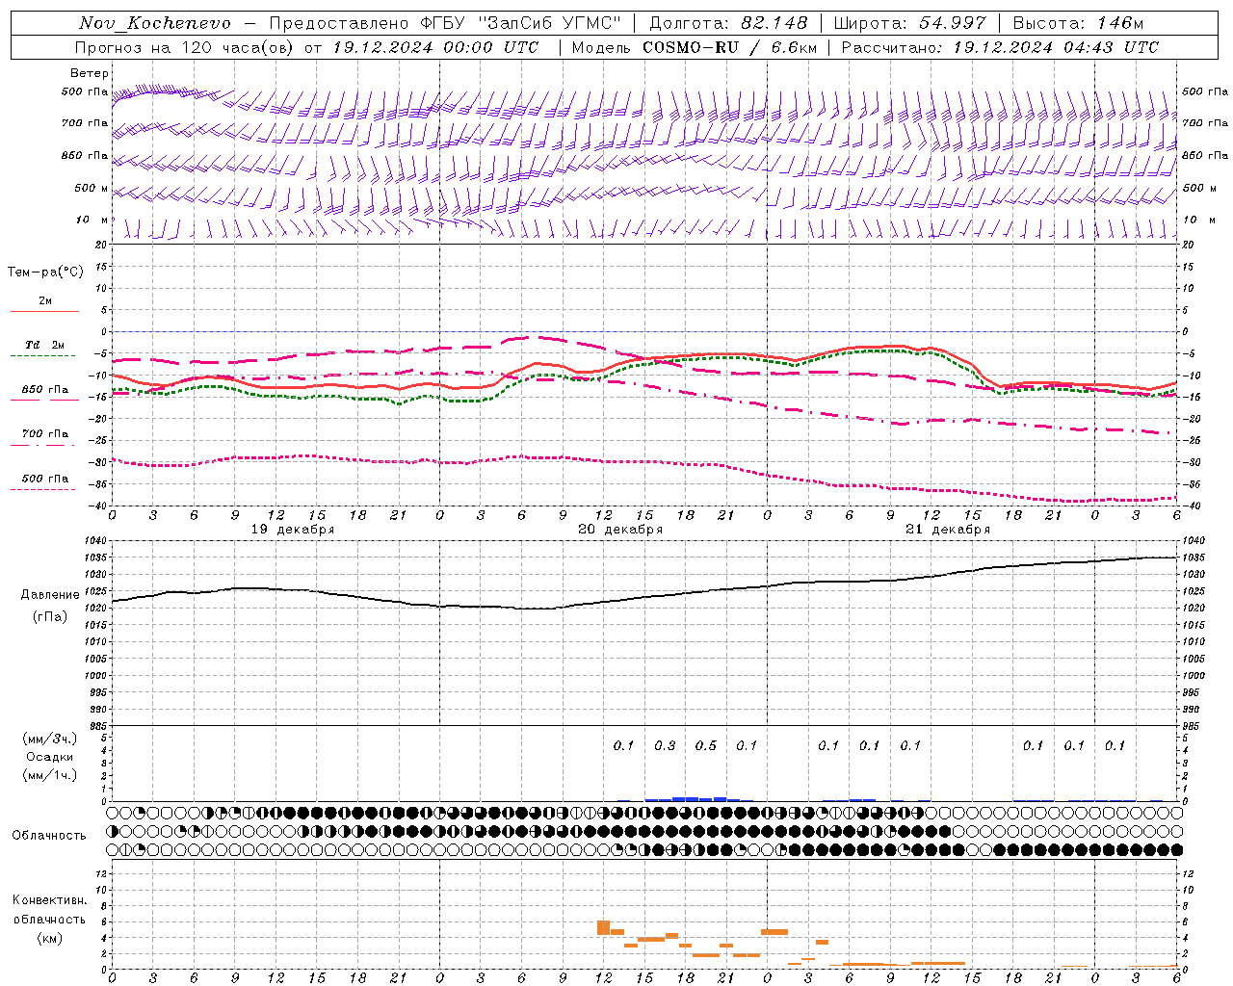The image size is (1233, 986).
Task: Click the Широта: 54.997 value
Action: (909, 23)
